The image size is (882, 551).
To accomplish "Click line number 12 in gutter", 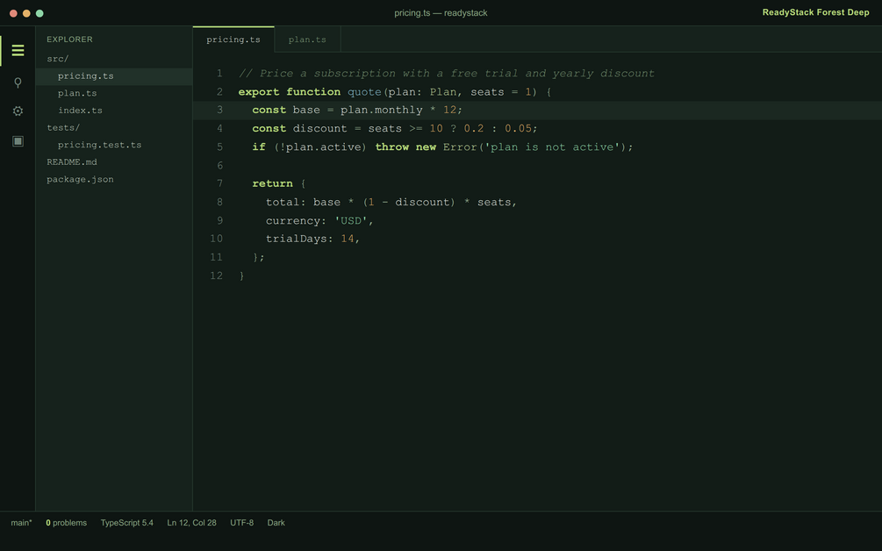I will (x=217, y=275).
